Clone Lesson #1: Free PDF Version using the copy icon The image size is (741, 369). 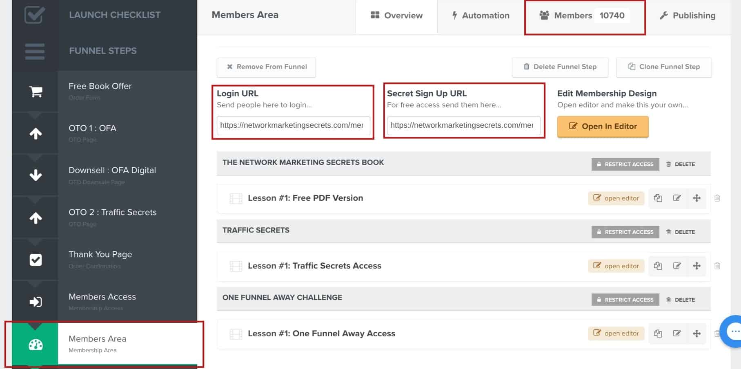pyautogui.click(x=658, y=198)
